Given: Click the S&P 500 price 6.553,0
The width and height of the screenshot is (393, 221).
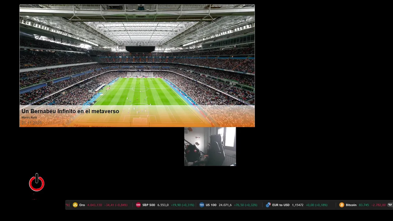Looking at the screenshot, I should tap(163, 205).
